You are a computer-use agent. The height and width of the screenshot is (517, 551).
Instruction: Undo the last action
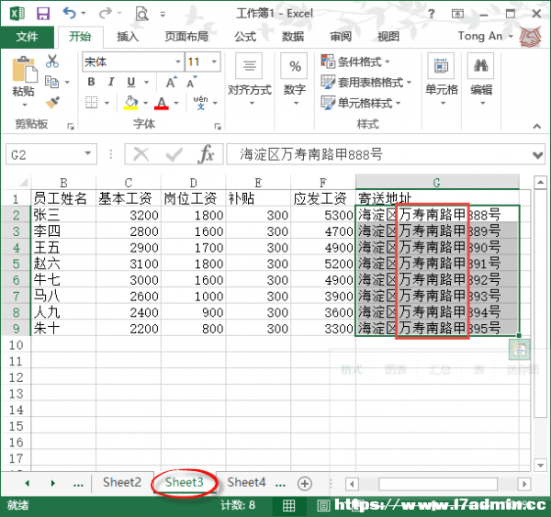(x=69, y=14)
